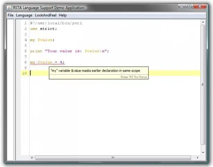Click the tooltip message about masked declaration
213x167 pixels.
[95, 71]
